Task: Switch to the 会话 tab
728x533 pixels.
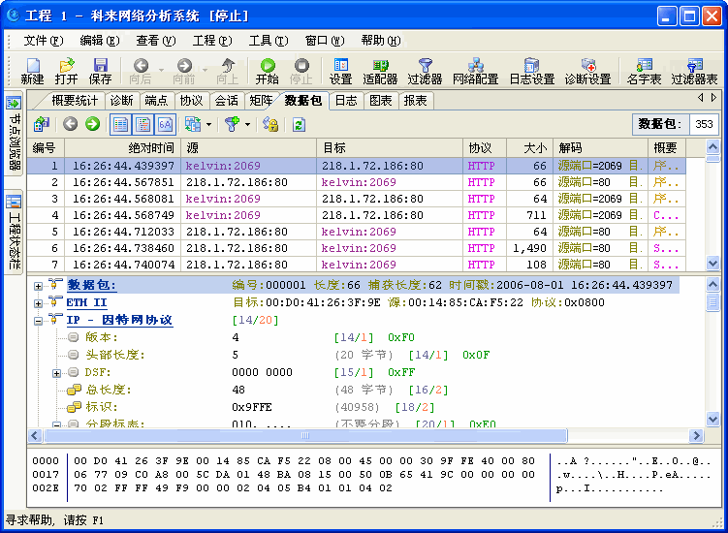Action: click(227, 101)
